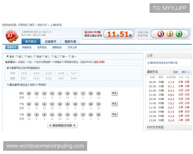Buy the max-missing number 3,3,9

point(61,73)
